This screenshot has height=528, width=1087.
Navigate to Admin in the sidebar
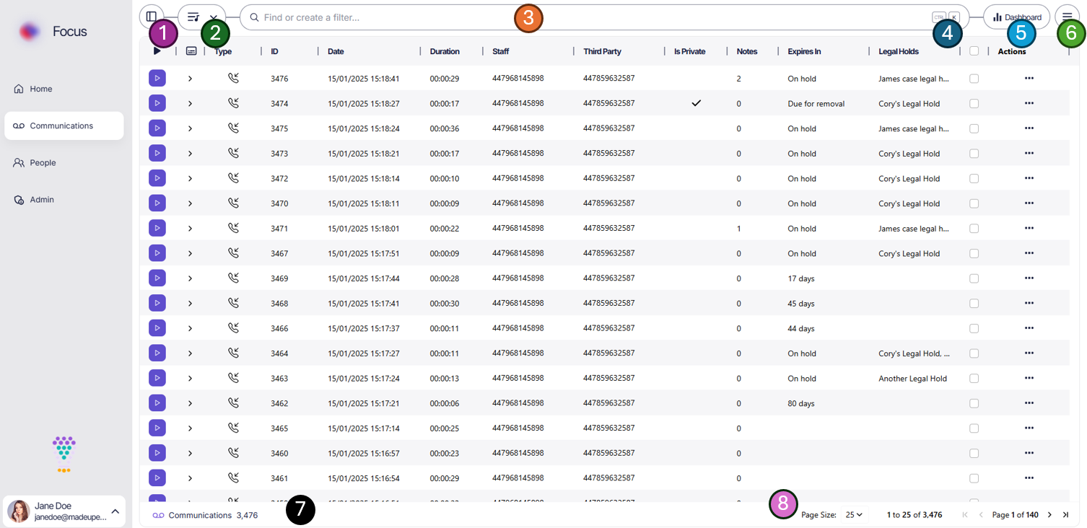click(41, 200)
